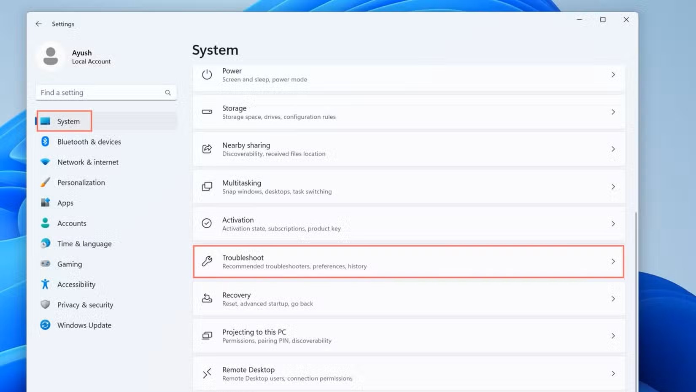Go back using the arrow button
Viewport: 696px width, 392px height.
pos(38,24)
